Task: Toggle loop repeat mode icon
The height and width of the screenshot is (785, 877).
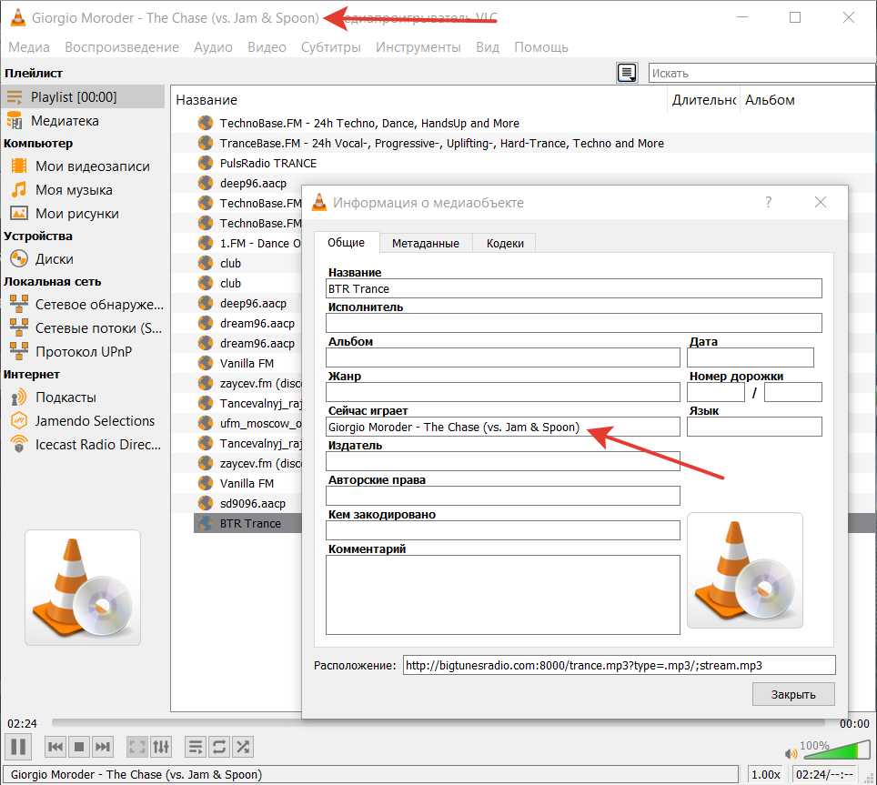Action: (219, 747)
